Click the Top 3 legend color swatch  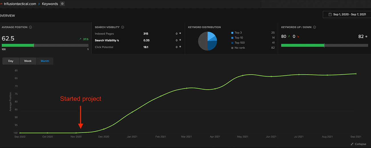click(232, 33)
